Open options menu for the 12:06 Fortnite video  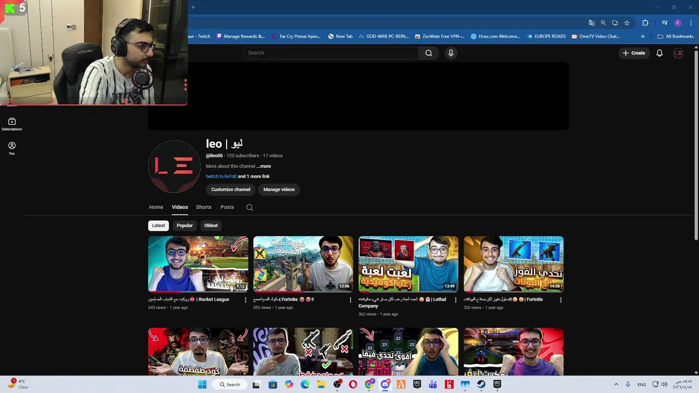[351, 300]
